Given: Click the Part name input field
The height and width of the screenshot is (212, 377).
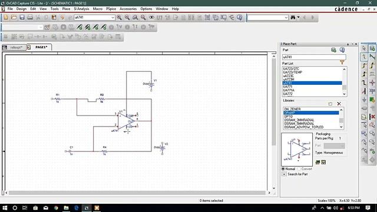Looking at the screenshot, I should point(314,57).
